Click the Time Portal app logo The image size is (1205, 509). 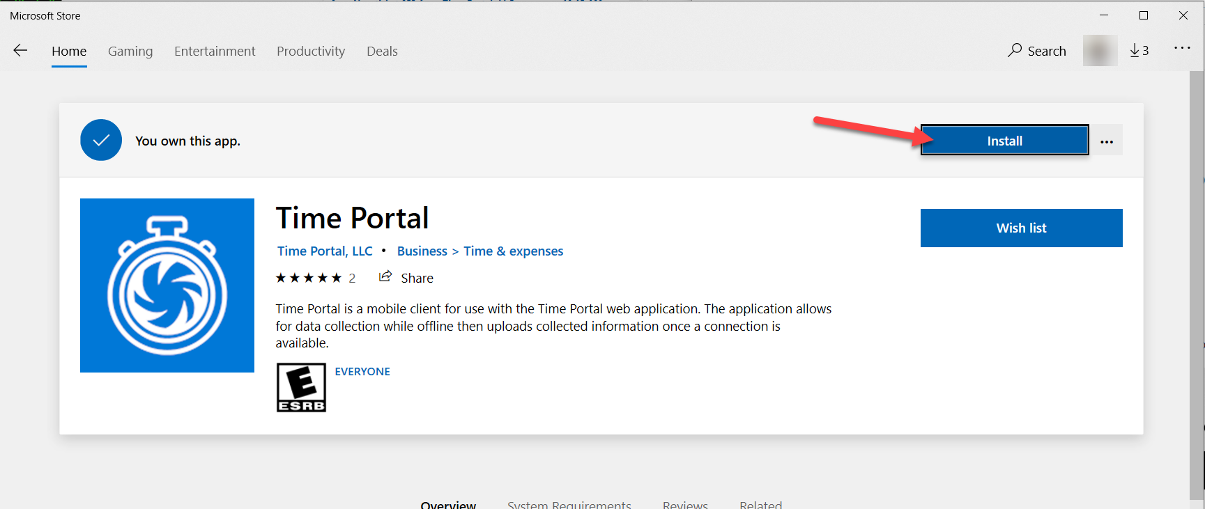click(167, 285)
